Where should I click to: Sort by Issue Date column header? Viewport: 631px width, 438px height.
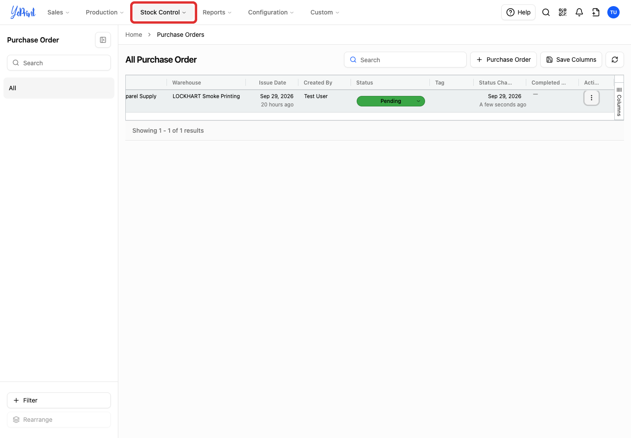[273, 83]
